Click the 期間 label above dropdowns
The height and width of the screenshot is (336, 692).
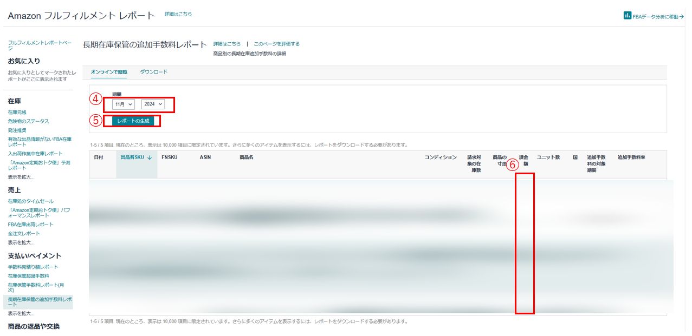tap(117, 94)
